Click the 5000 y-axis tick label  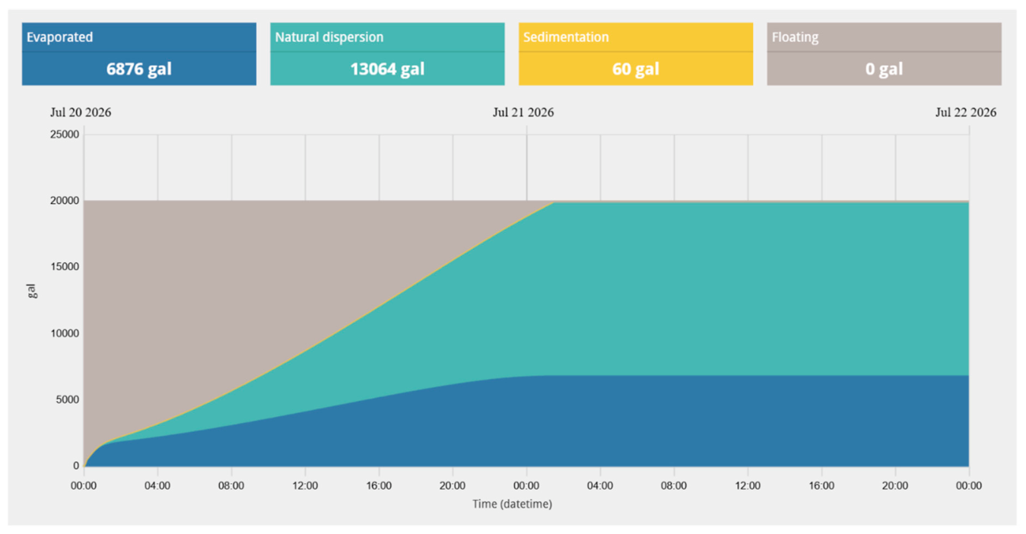click(x=68, y=399)
